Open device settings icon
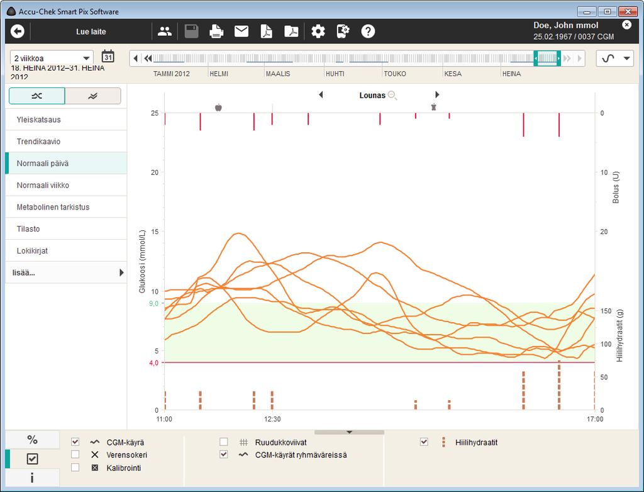This screenshot has width=644, height=492. point(343,31)
